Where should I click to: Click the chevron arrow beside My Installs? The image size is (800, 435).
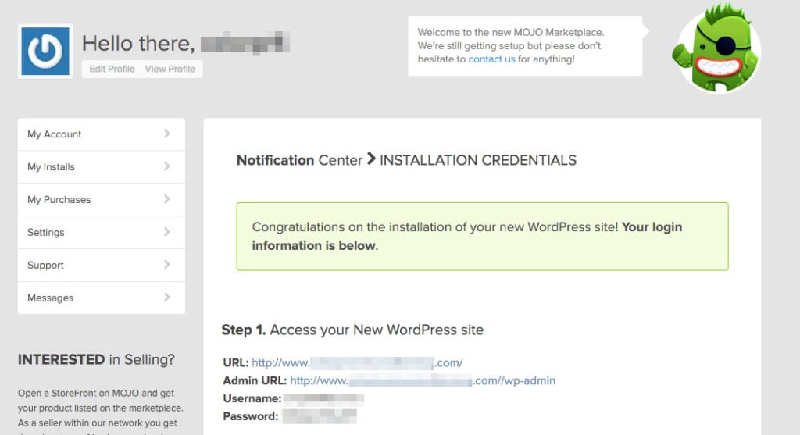coord(166,166)
